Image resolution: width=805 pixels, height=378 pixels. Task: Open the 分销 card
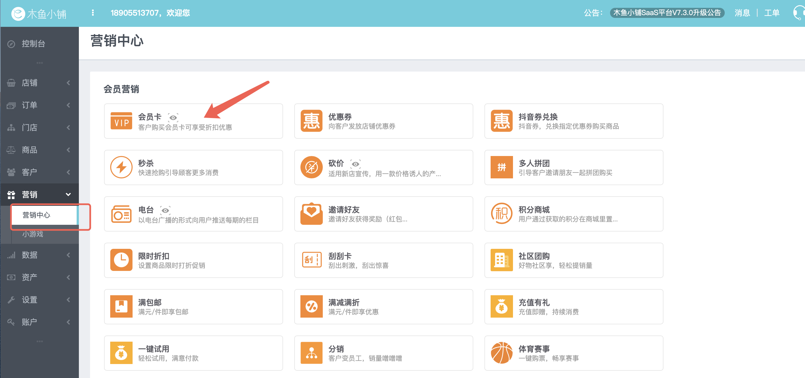(x=383, y=353)
